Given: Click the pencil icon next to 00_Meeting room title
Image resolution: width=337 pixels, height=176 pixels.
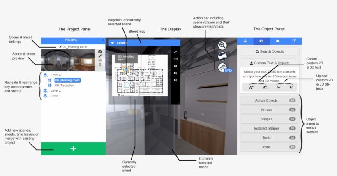Looking at the screenshot, I should 60,47.
